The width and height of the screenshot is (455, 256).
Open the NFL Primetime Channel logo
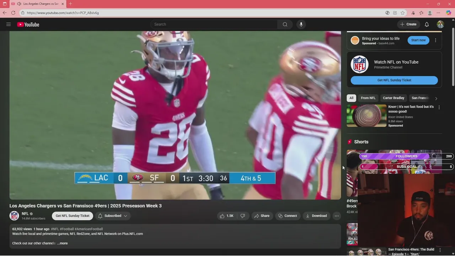point(359,64)
